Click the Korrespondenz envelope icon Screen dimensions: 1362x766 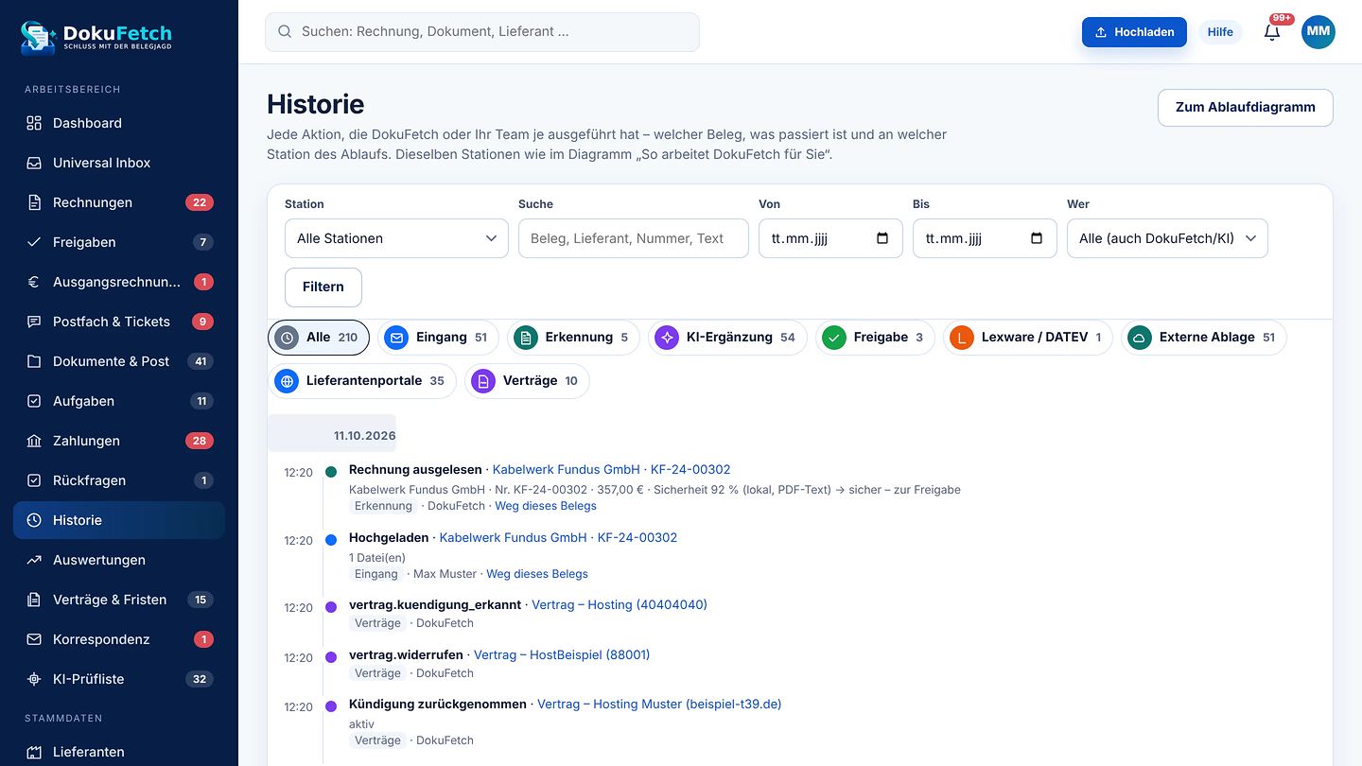pyautogui.click(x=34, y=639)
